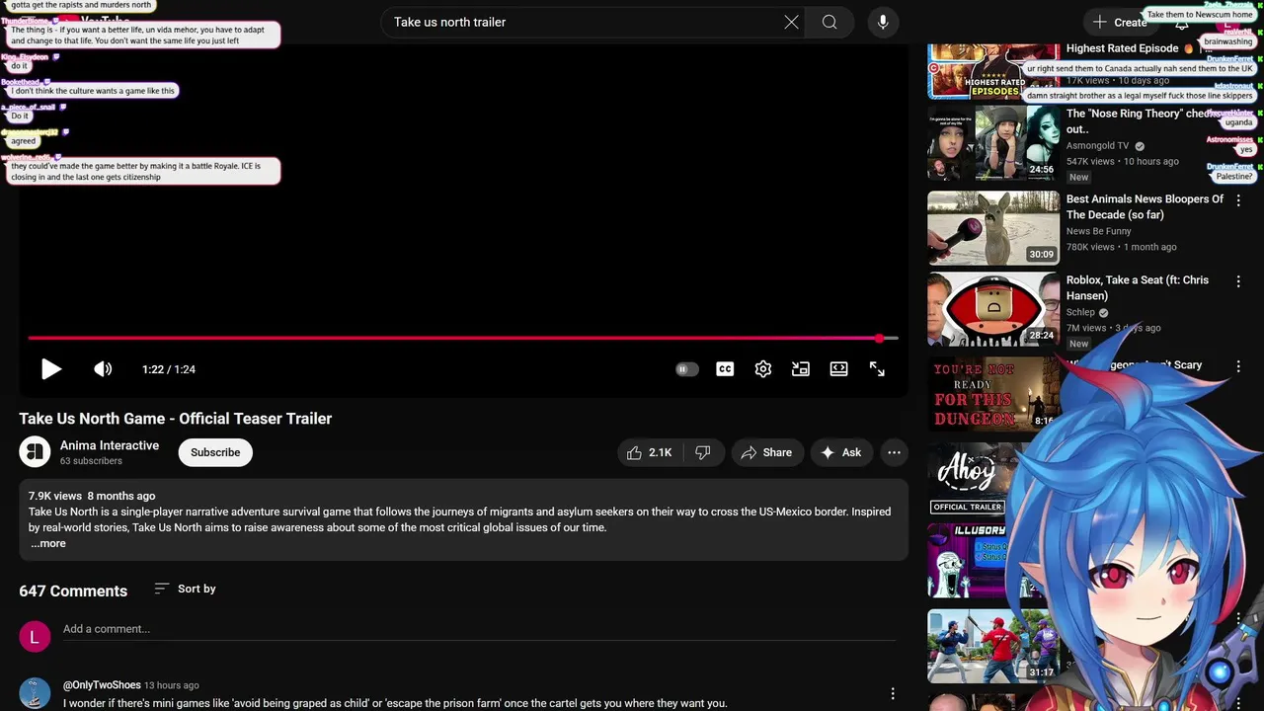Image resolution: width=1264 pixels, height=711 pixels.
Task: Open the Nose Ring Theory video thumbnail
Action: 993,144
